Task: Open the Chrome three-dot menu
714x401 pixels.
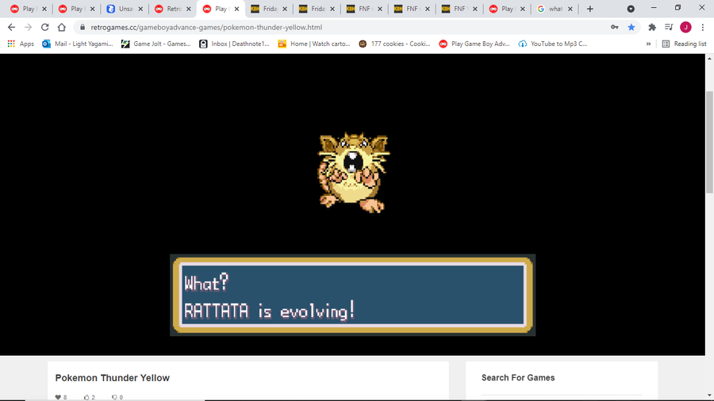Action: pyautogui.click(x=703, y=27)
